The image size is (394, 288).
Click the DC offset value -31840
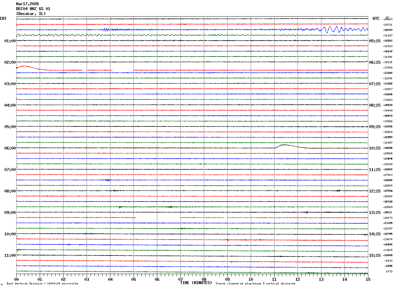tap(387, 57)
